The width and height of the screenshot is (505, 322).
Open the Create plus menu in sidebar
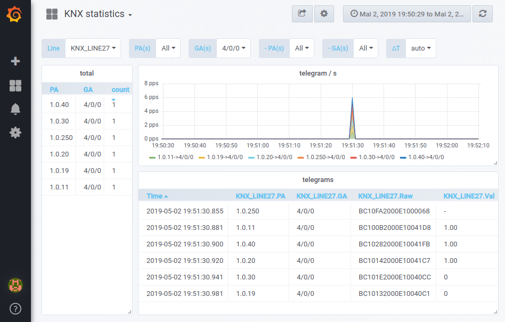[15, 61]
